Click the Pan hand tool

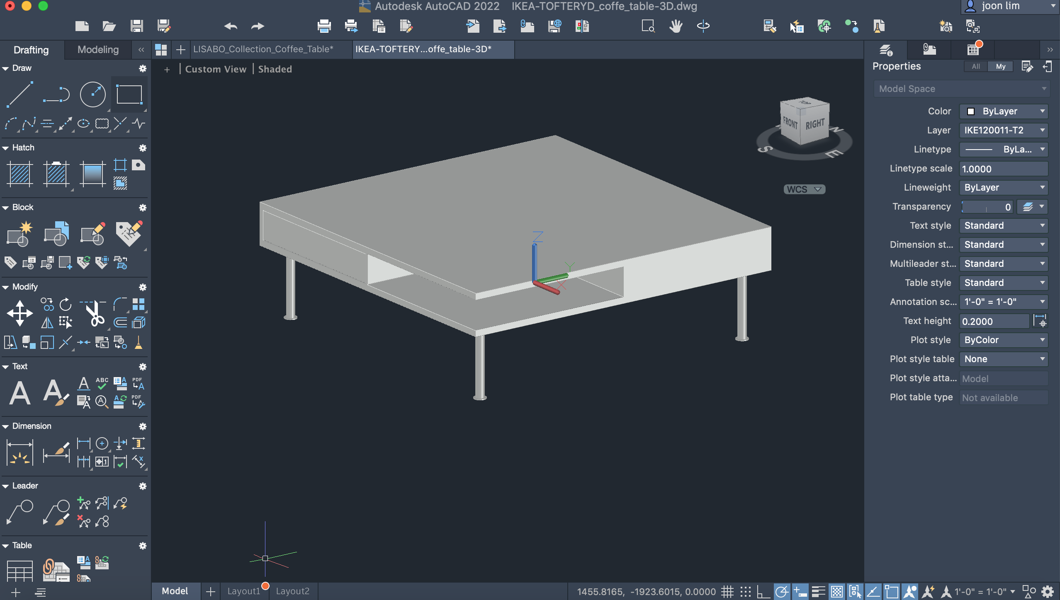coord(676,27)
